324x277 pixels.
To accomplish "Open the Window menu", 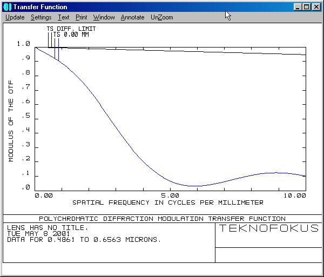I will coord(104,17).
